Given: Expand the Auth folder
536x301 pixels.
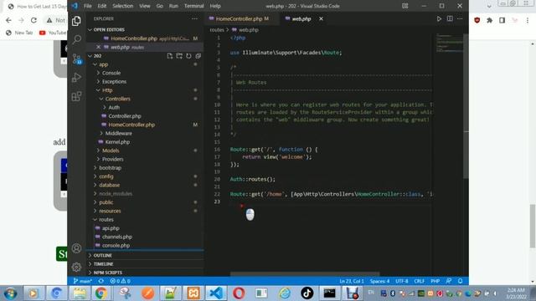Looking at the screenshot, I should [x=114, y=108].
